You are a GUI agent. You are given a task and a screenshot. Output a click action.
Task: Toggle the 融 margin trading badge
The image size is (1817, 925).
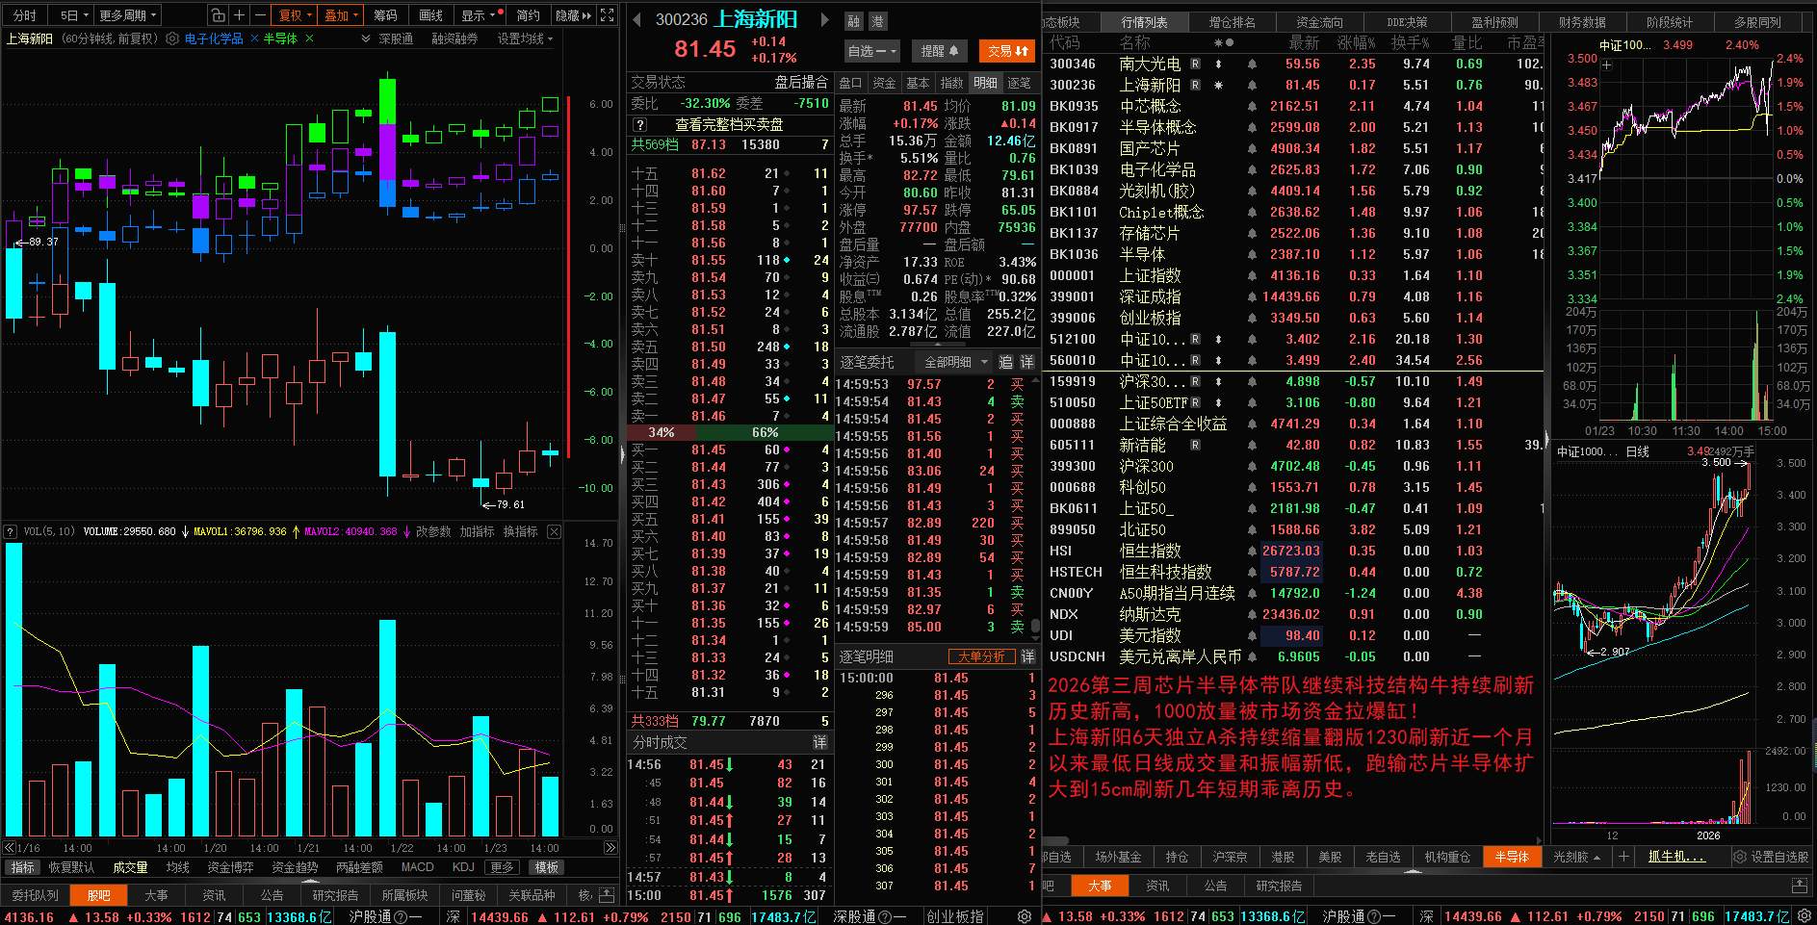click(x=854, y=21)
